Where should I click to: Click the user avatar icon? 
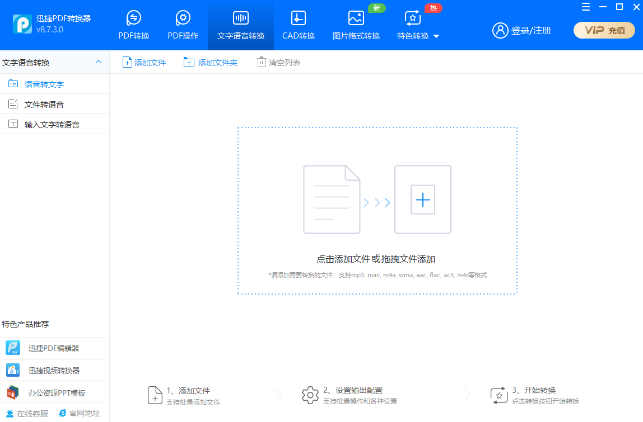tap(500, 30)
